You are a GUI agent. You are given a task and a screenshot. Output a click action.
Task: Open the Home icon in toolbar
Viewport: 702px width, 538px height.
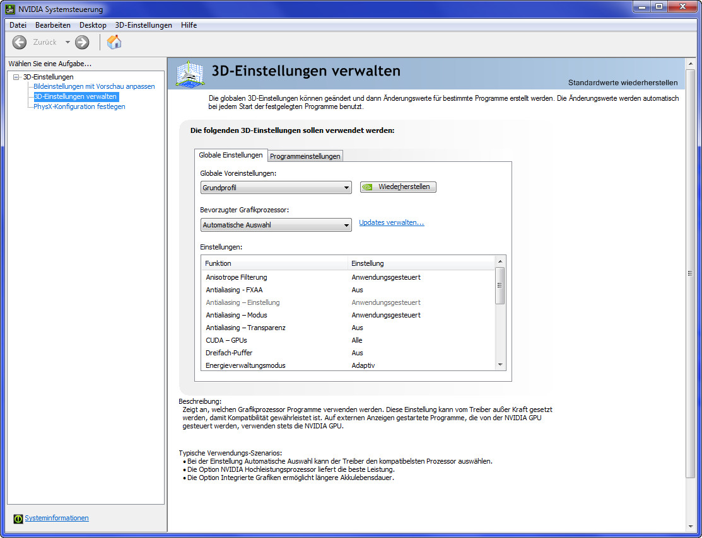[114, 42]
